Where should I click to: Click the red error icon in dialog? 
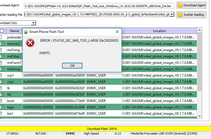tap(30, 43)
